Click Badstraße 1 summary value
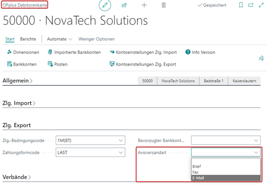The width and height of the screenshot is (278, 185). pyautogui.click(x=214, y=81)
